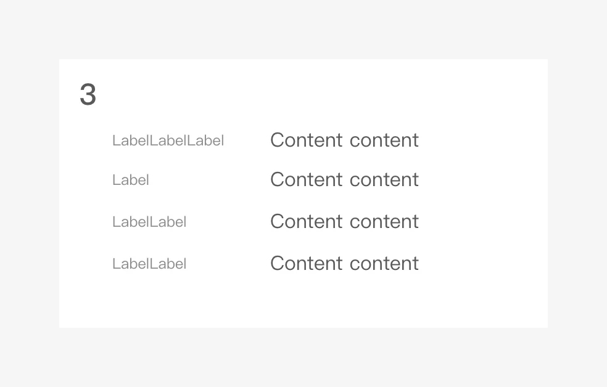Click lowercase word content in first row

(384, 140)
